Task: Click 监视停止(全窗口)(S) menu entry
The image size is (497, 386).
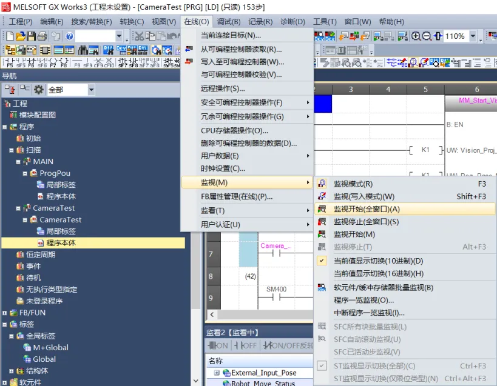Action: (x=405, y=222)
